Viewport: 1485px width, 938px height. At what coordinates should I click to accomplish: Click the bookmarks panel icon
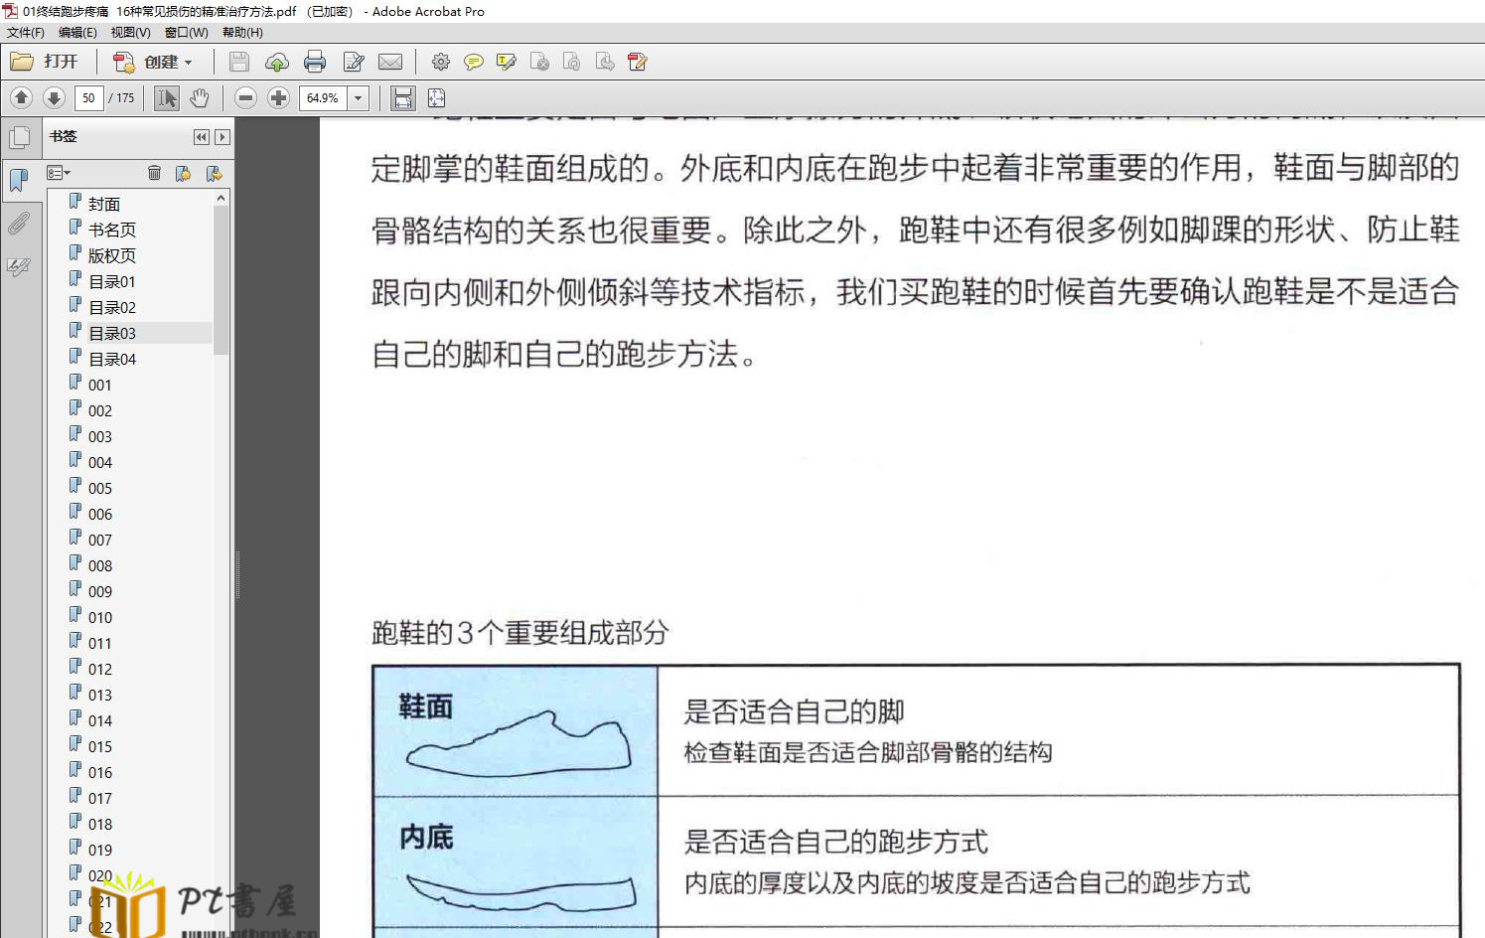[x=19, y=180]
